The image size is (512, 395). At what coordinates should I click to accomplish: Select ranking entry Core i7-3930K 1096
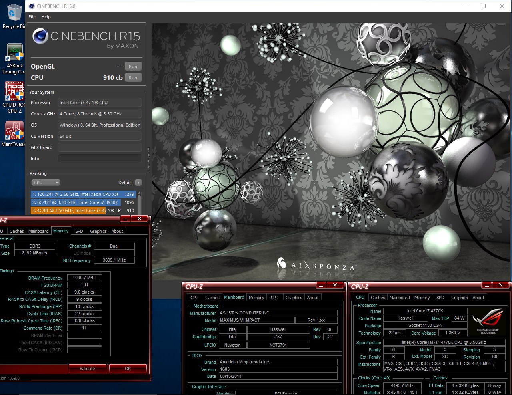[83, 202]
